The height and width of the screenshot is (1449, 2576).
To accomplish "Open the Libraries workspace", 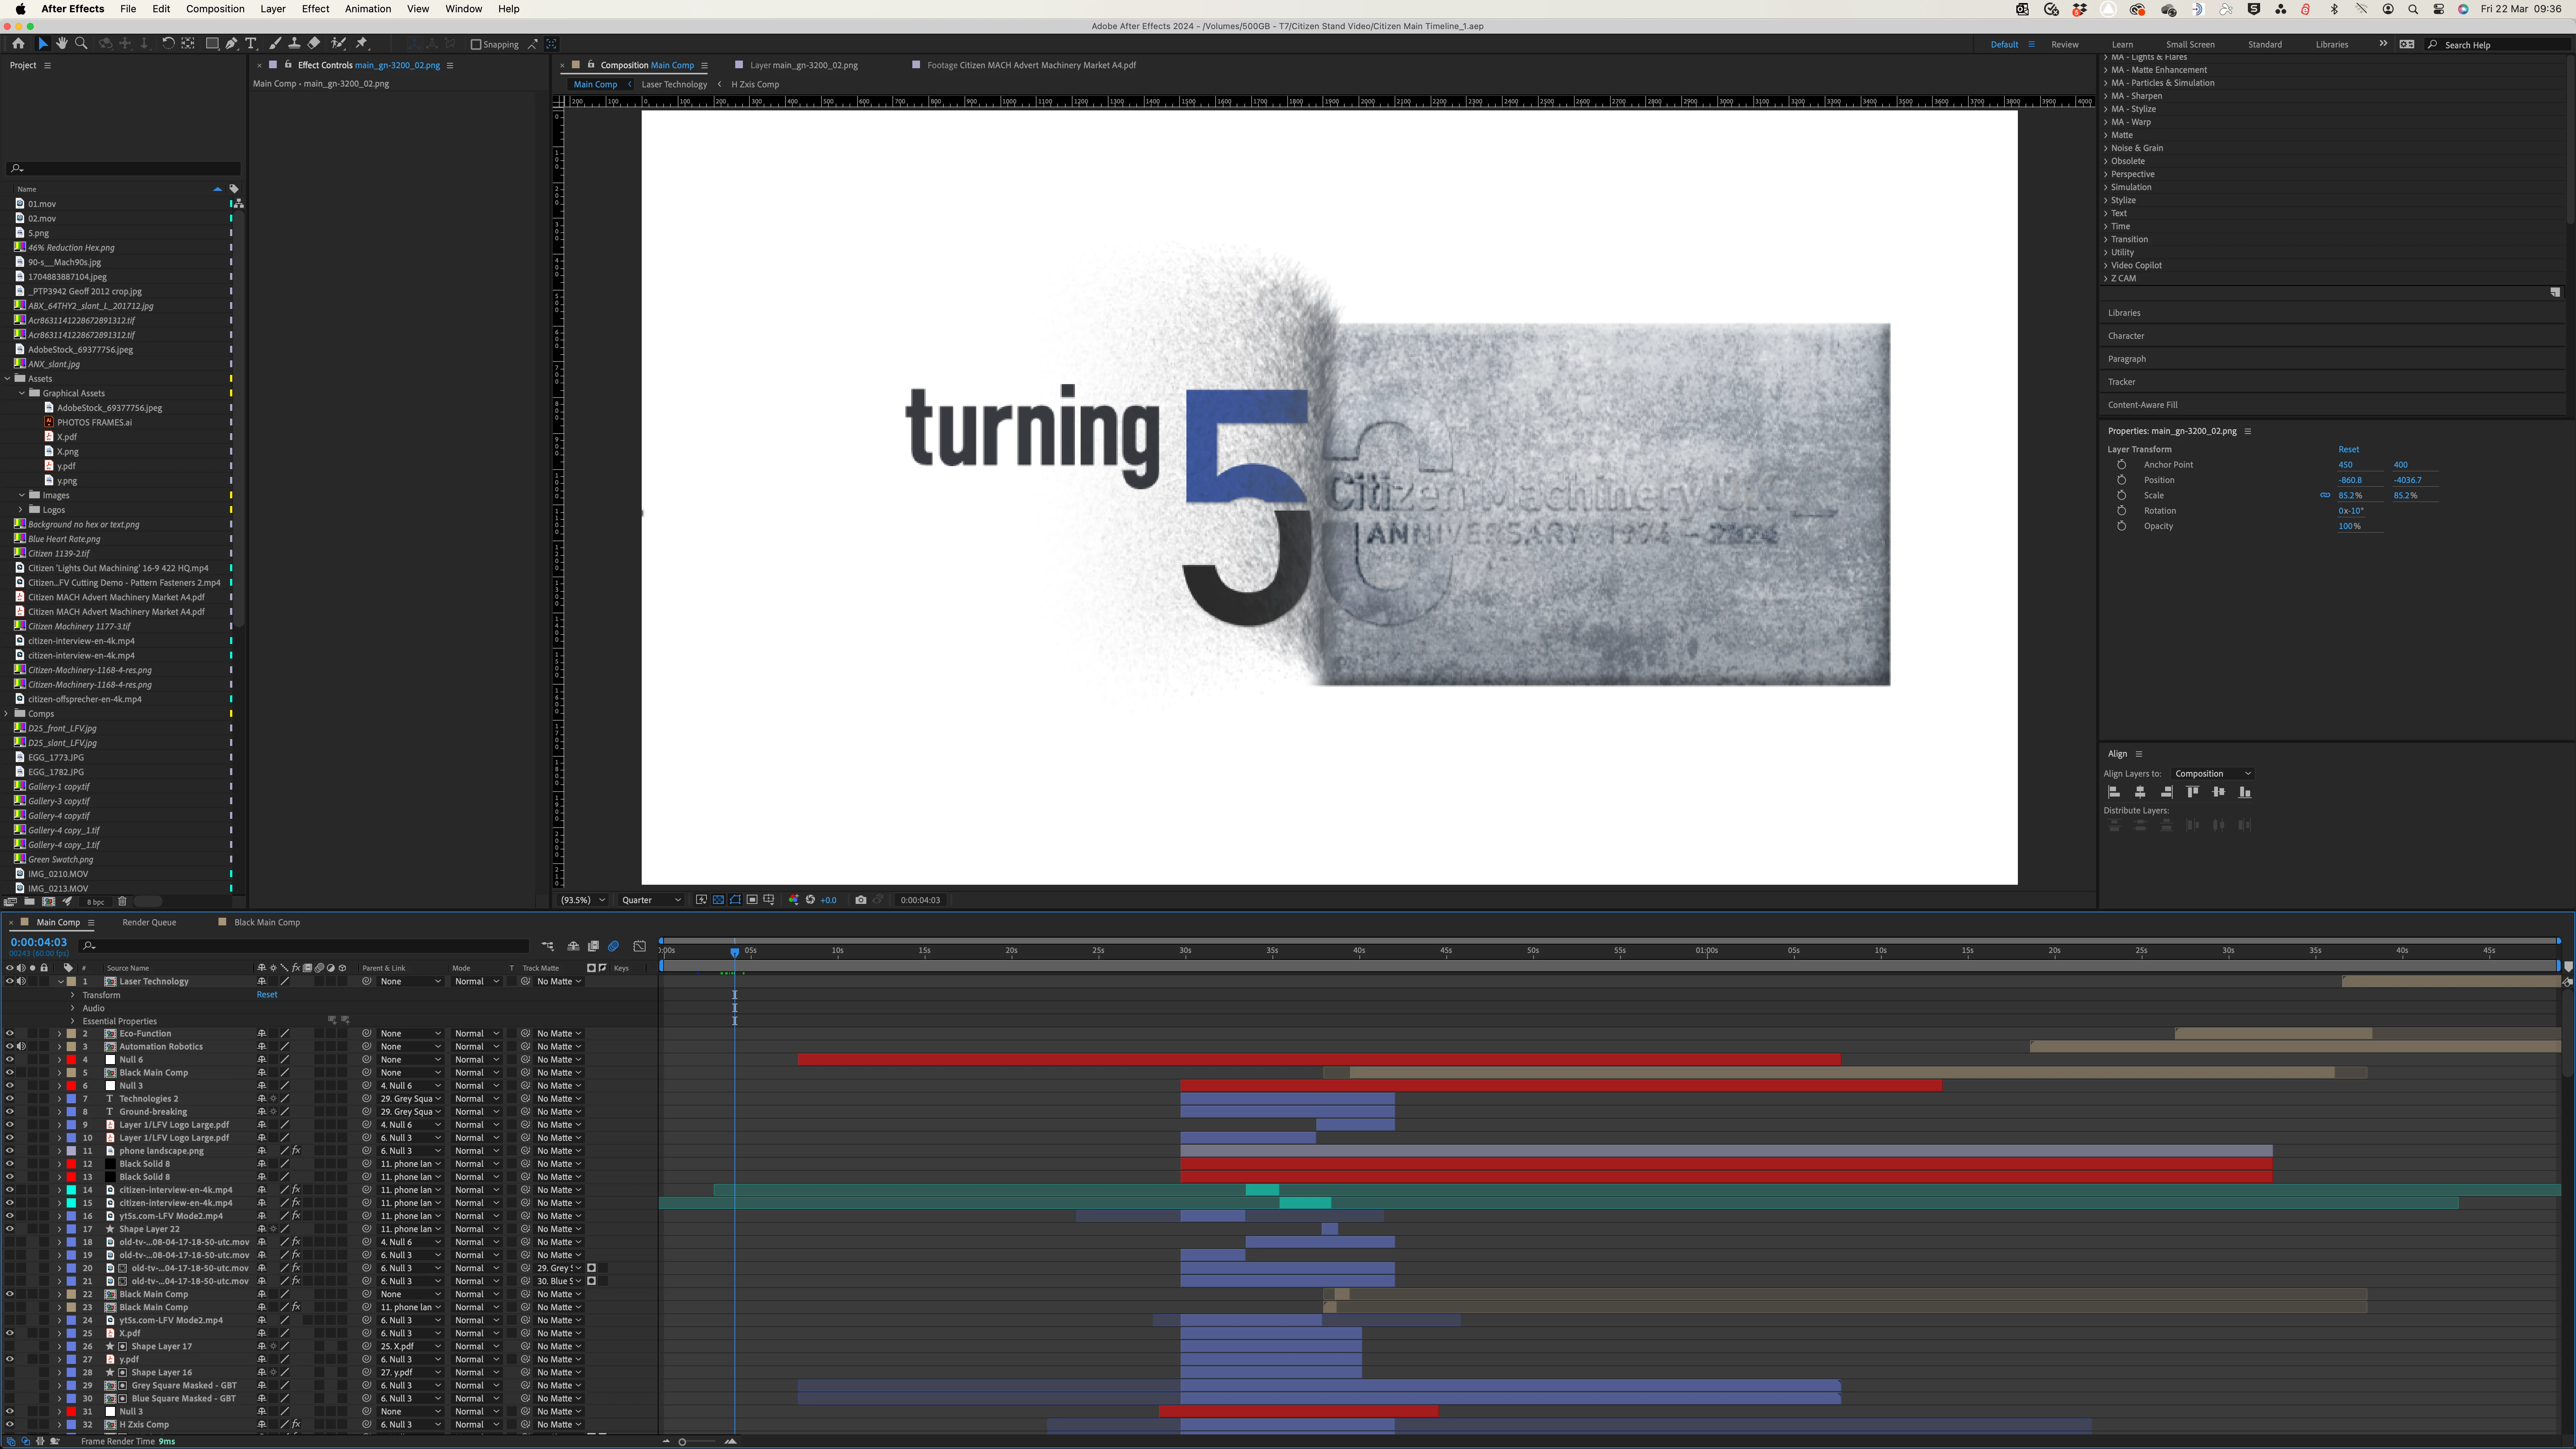I will tap(2332, 45).
